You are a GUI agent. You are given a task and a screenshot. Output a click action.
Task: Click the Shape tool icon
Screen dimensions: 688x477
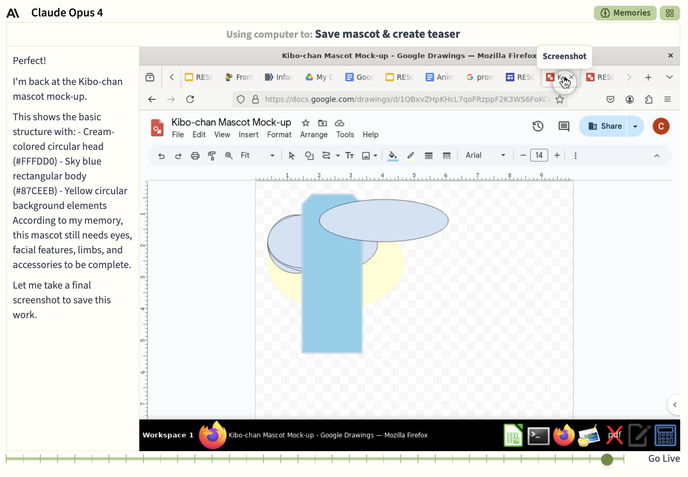[309, 156]
